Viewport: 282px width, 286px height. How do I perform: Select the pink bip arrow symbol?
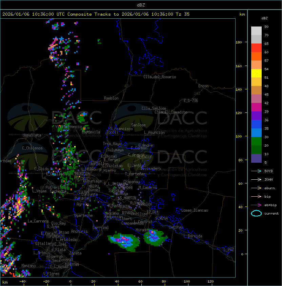(256, 196)
